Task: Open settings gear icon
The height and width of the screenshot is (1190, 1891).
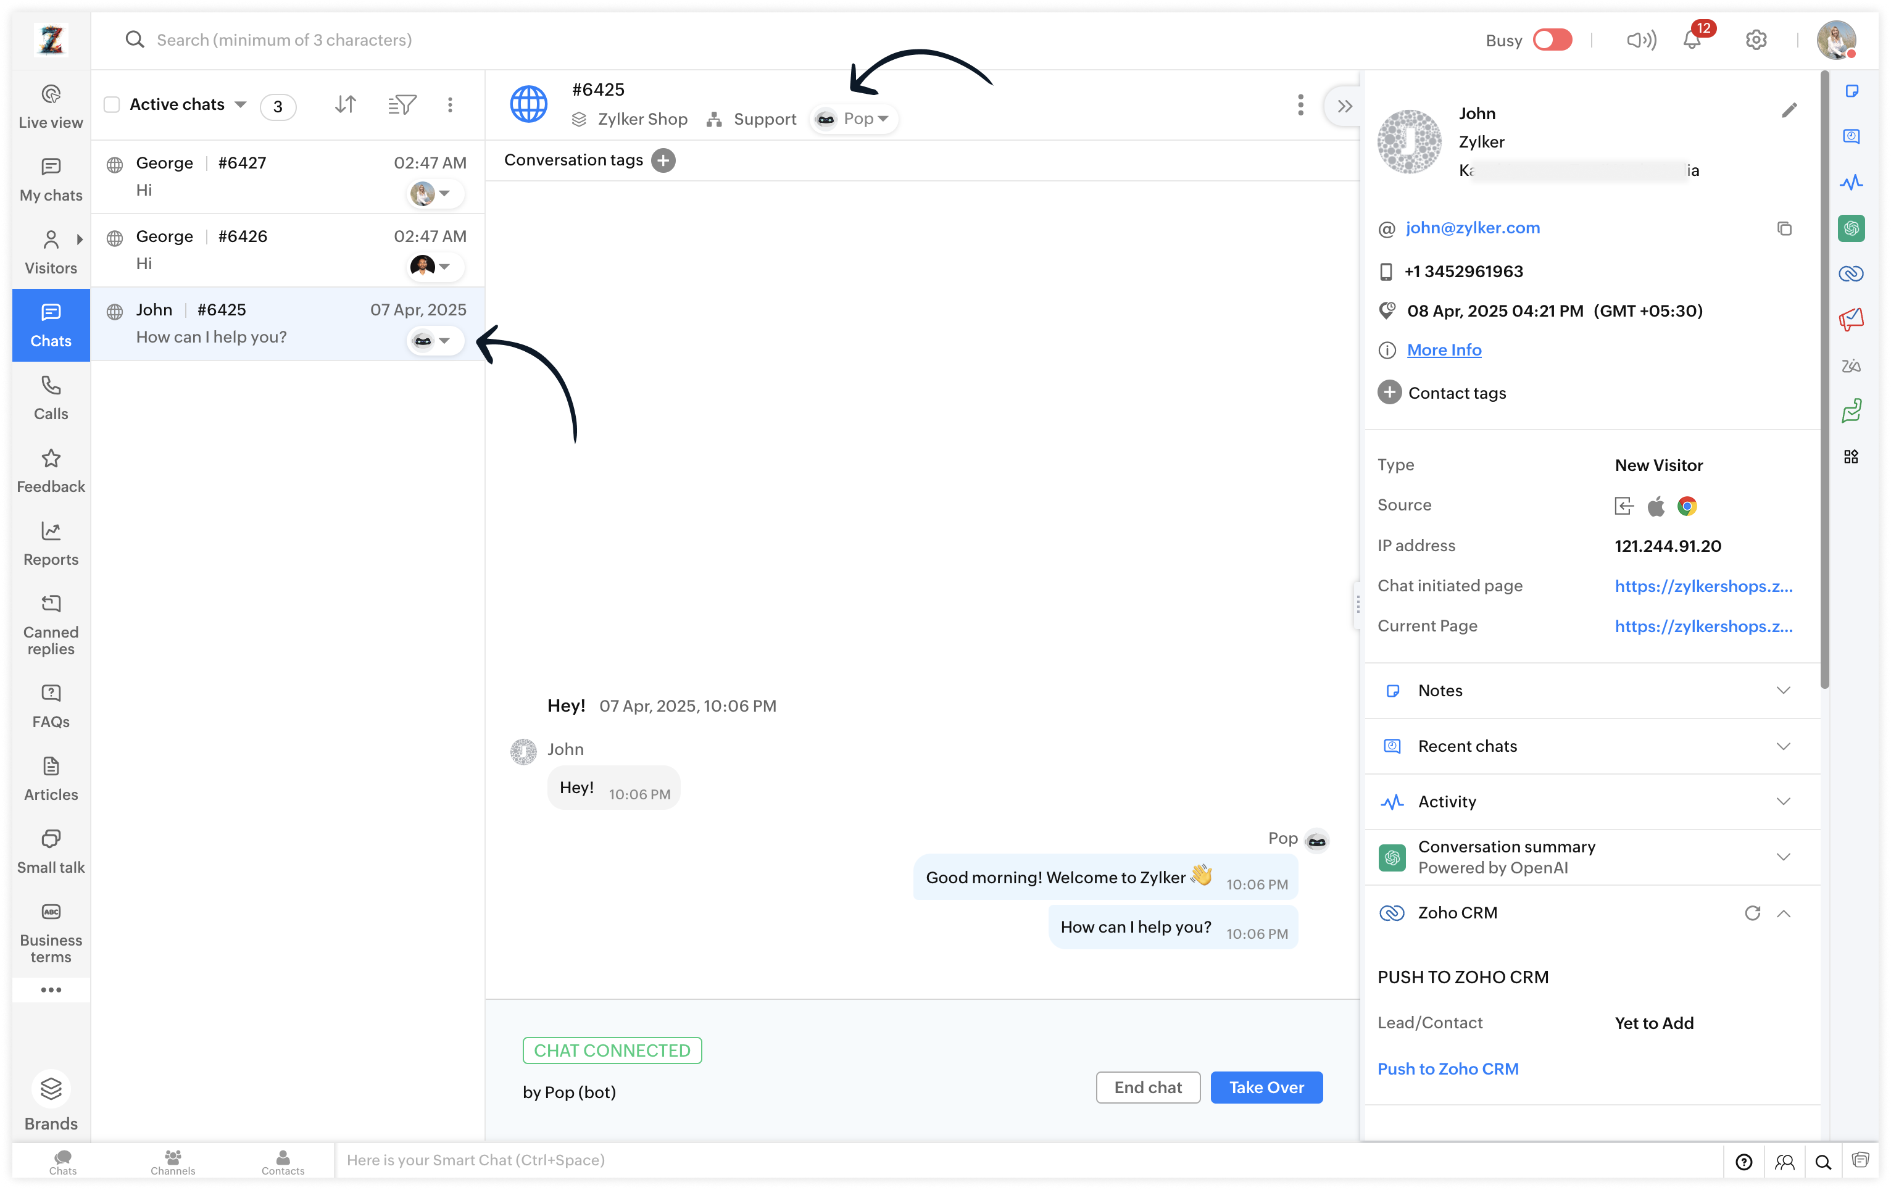Action: click(x=1756, y=41)
